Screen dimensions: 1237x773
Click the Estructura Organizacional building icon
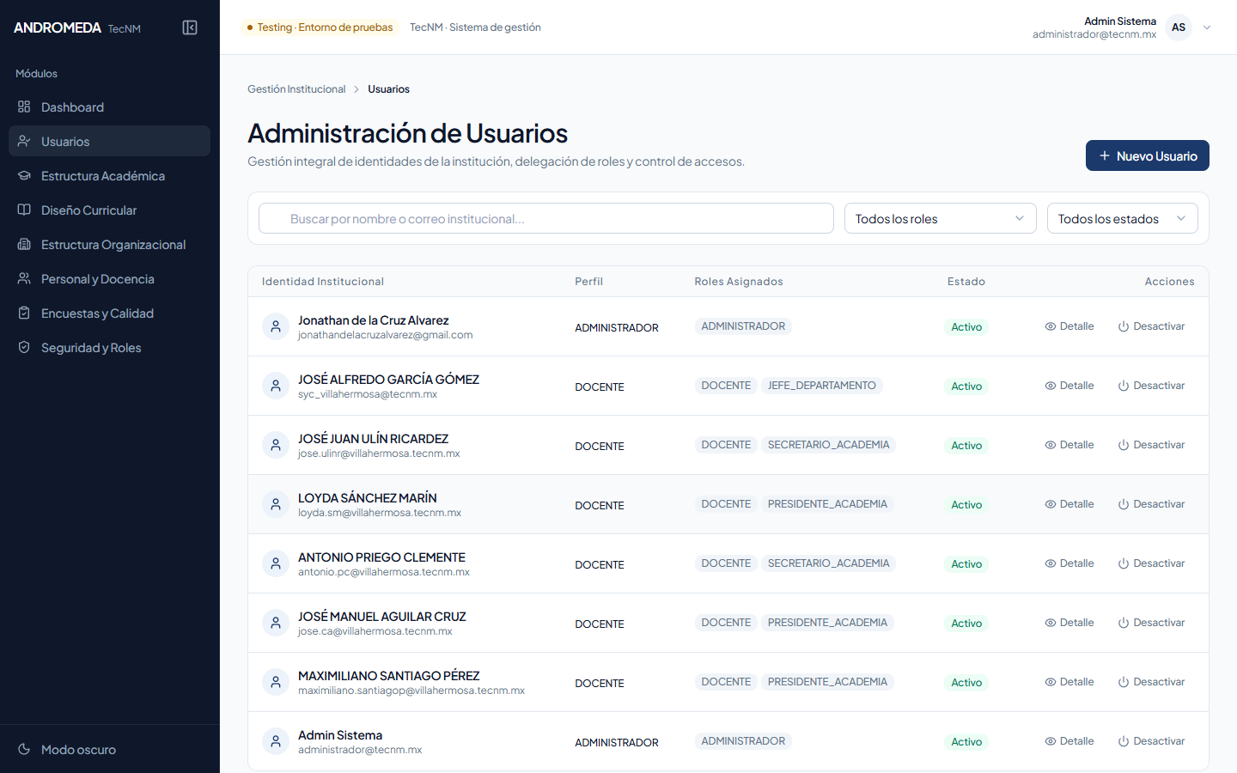click(24, 245)
